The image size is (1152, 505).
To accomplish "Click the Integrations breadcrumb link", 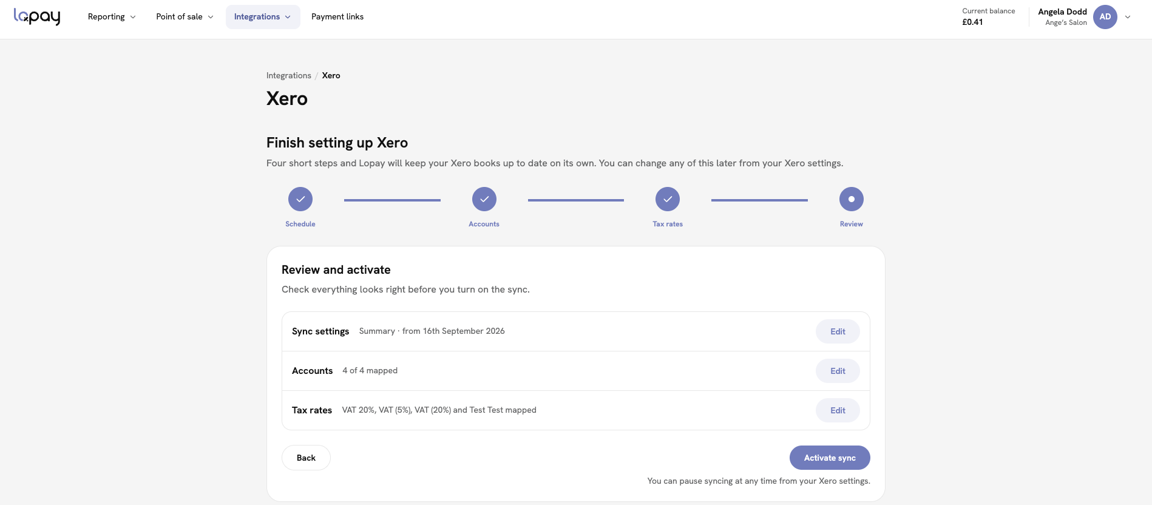I will tap(289, 75).
